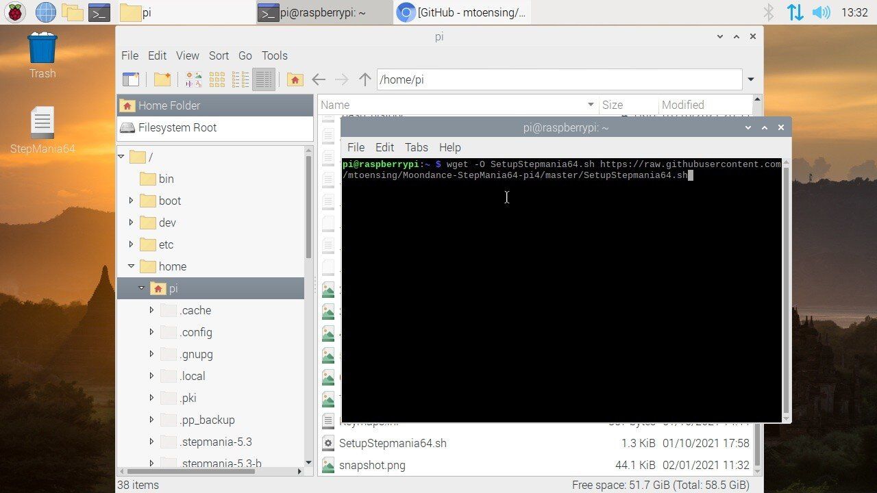Click the Home Folder place entry
This screenshot has height=493, width=877.
pyautogui.click(x=215, y=105)
